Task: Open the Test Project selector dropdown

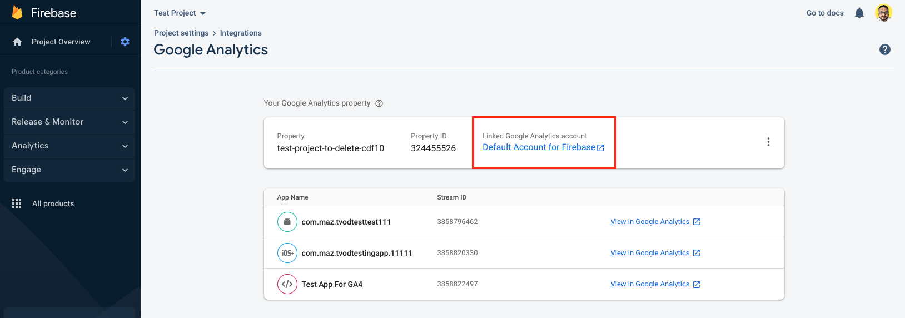Action: click(x=180, y=13)
